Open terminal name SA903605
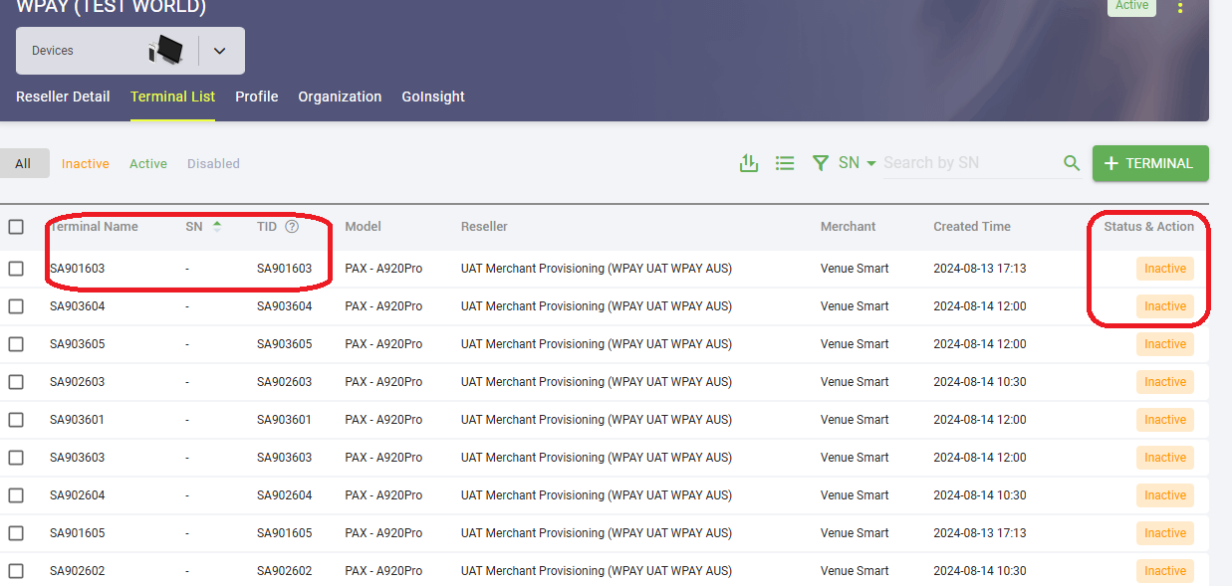Screen dimensions: 1232x586 point(78,344)
